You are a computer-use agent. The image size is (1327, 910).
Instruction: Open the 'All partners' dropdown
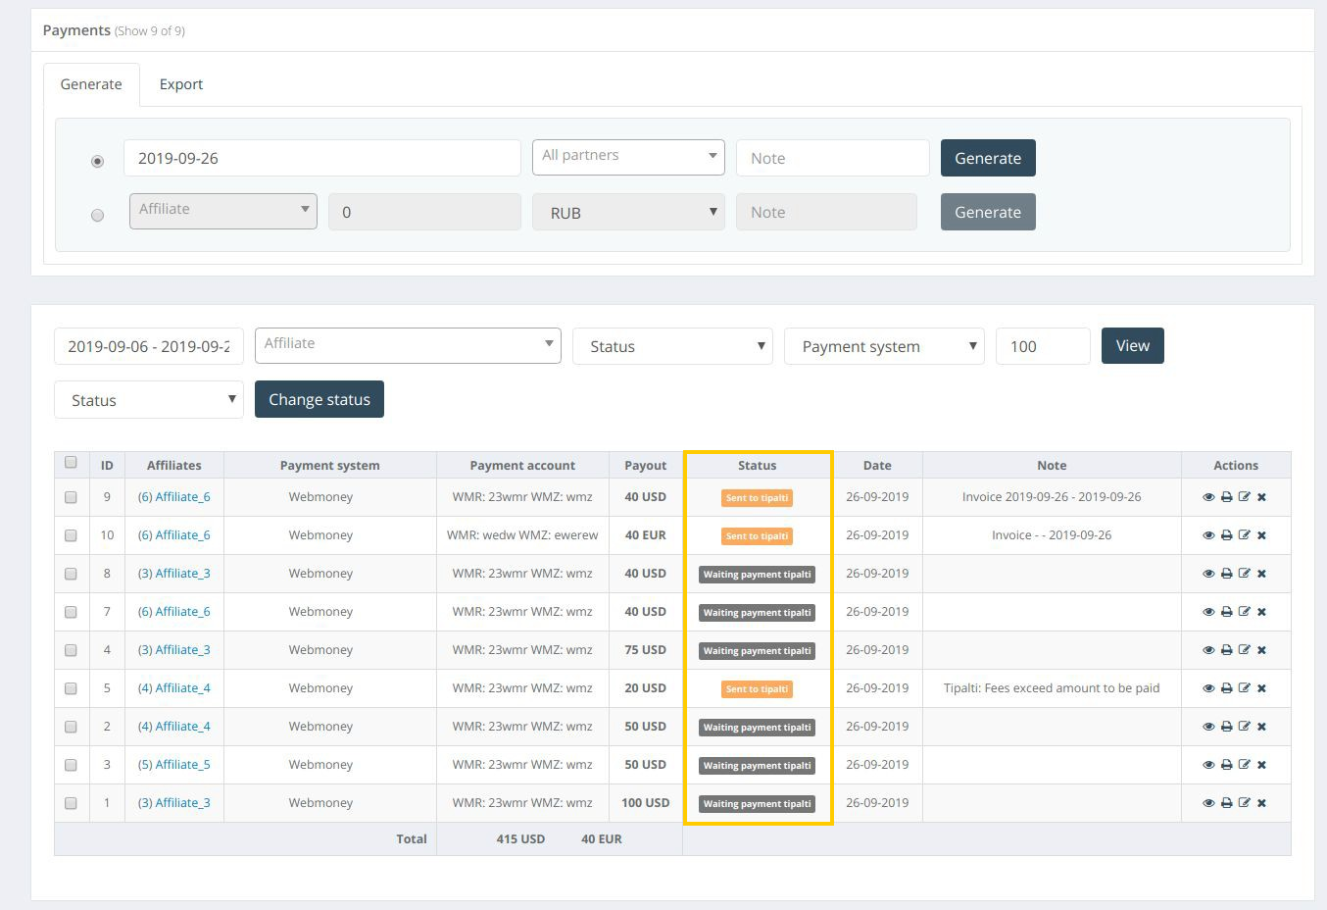tap(628, 155)
